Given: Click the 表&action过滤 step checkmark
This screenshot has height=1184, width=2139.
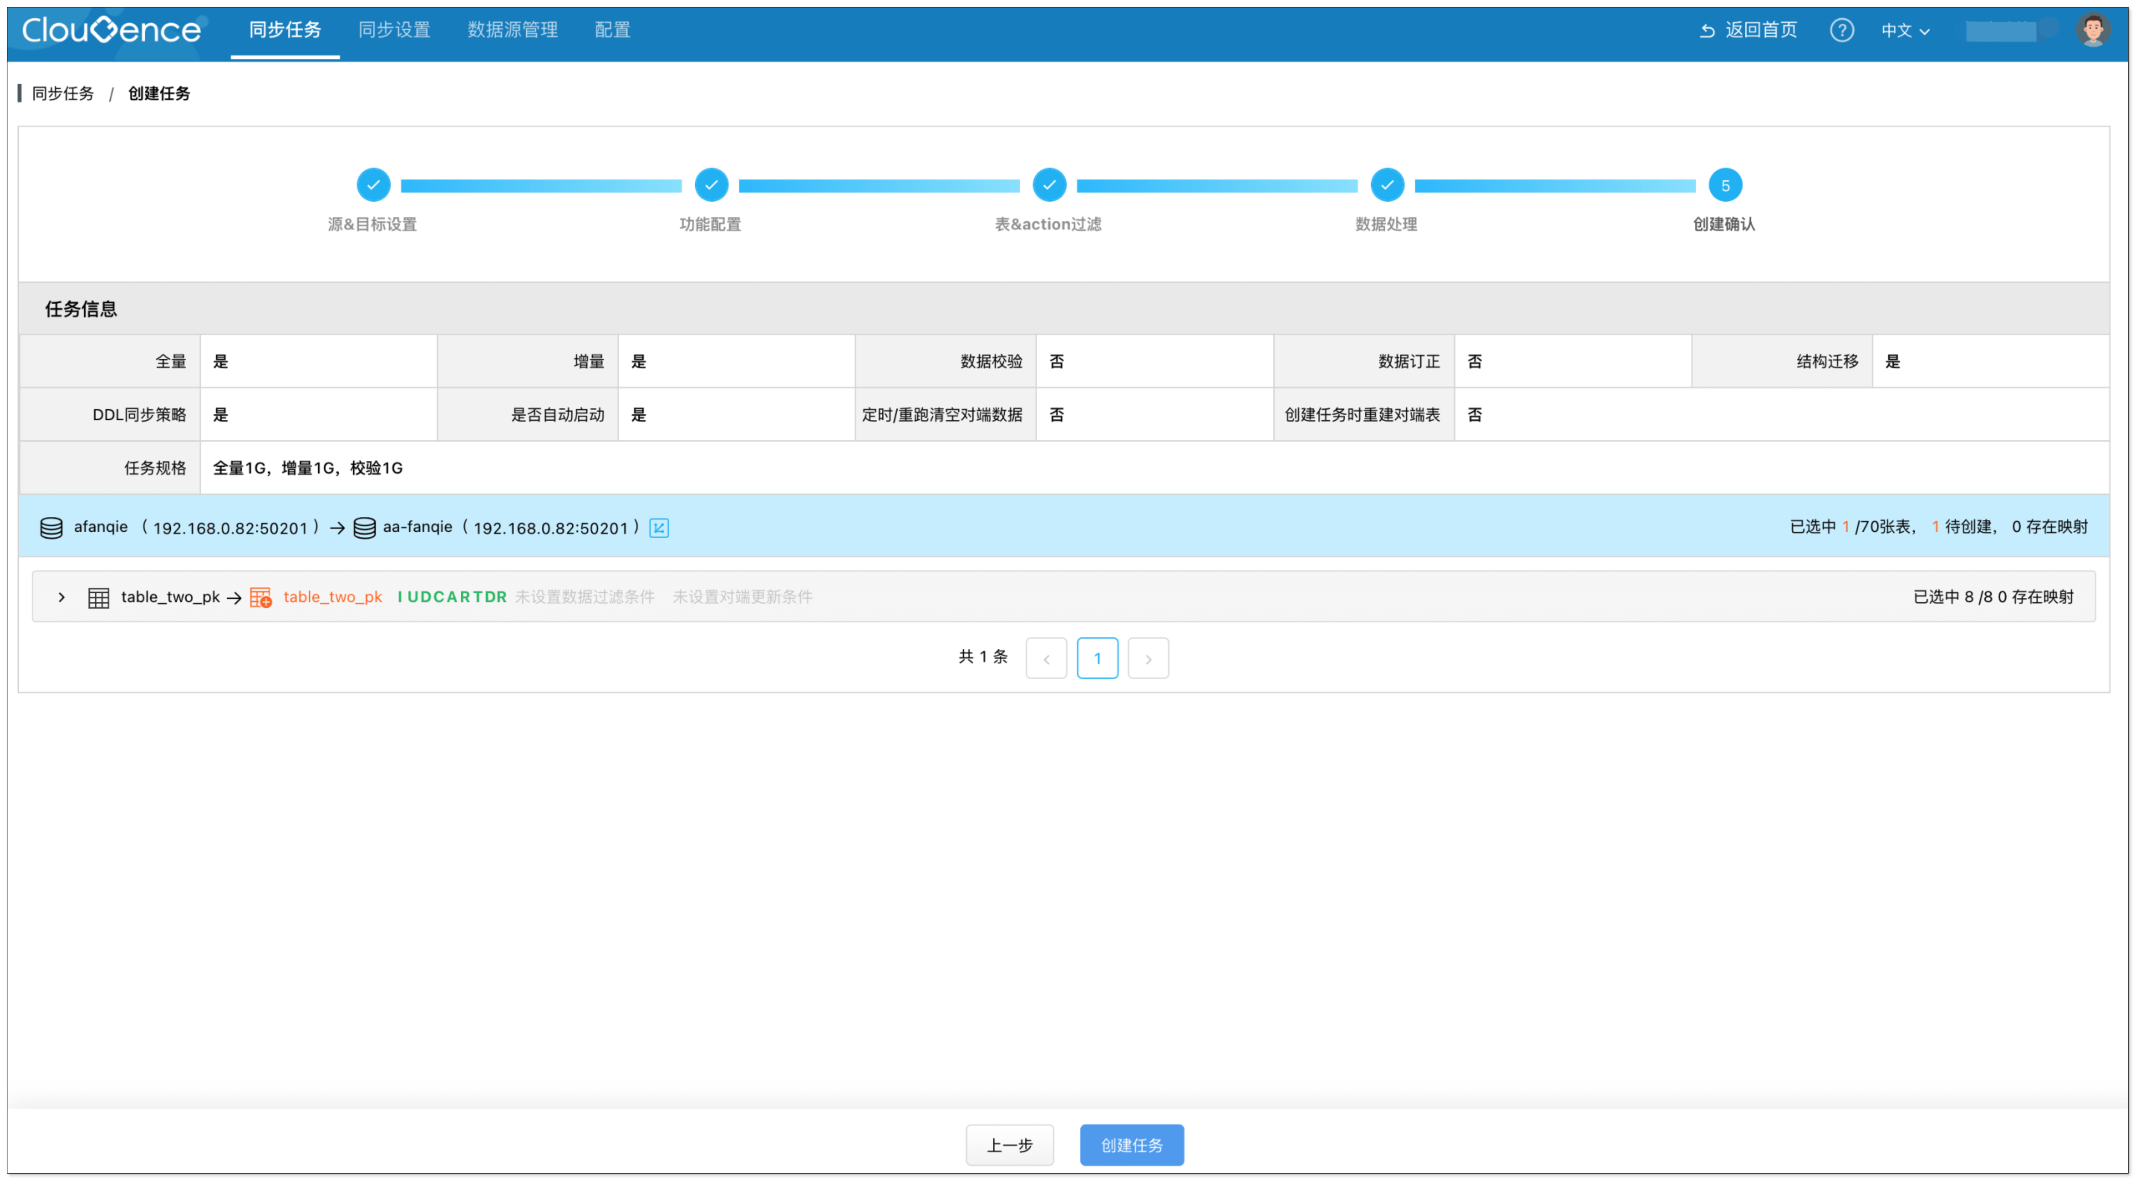Looking at the screenshot, I should point(1049,185).
